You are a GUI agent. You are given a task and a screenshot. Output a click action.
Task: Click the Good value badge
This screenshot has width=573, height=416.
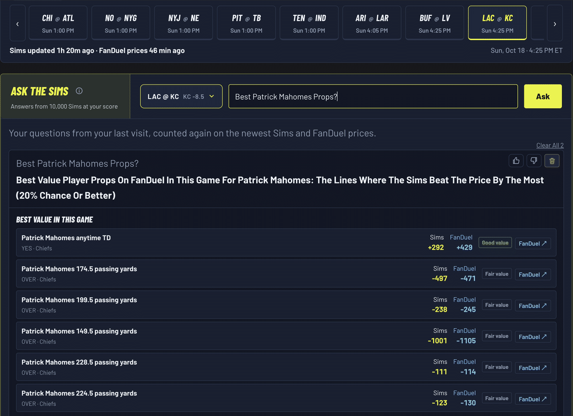(495, 243)
